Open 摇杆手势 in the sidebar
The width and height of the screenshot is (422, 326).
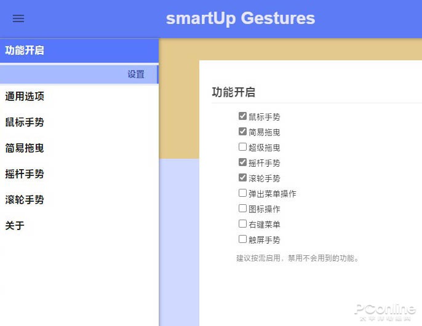point(79,174)
